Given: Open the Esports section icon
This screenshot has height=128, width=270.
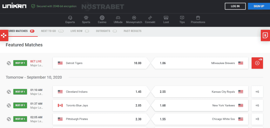Looking at the screenshot, I should 70,18.
